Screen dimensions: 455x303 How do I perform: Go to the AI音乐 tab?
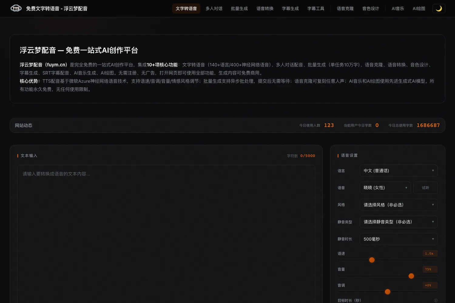(398, 8)
